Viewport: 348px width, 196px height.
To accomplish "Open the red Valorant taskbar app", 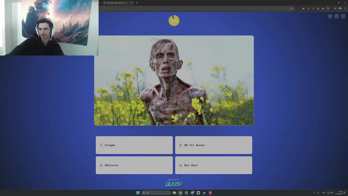I will [210, 193].
